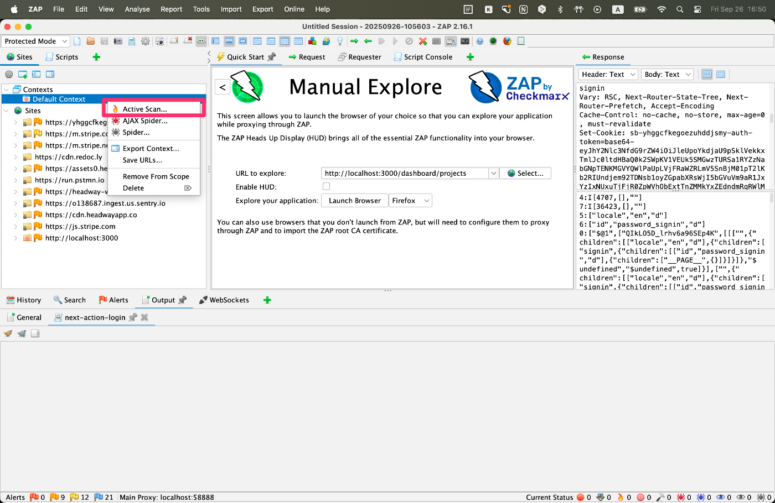The height and width of the screenshot is (503, 775).
Task: Click the green plus beside the WebSockets tab
Action: click(267, 300)
